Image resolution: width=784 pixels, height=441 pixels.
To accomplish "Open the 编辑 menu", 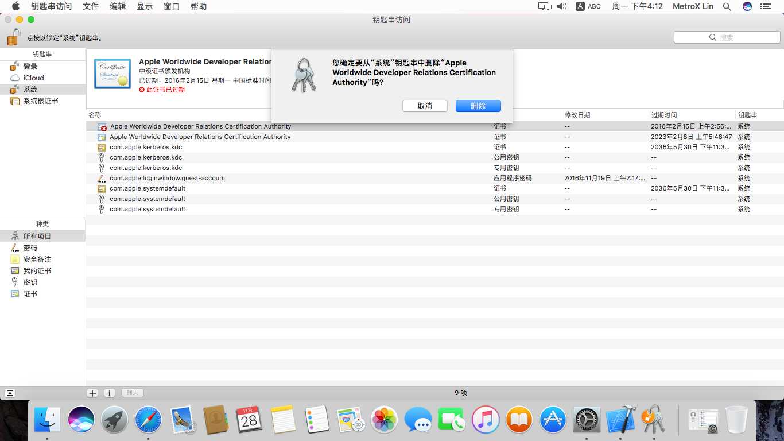I will click(118, 6).
